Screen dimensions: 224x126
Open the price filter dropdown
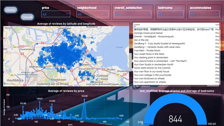pos(56,14)
